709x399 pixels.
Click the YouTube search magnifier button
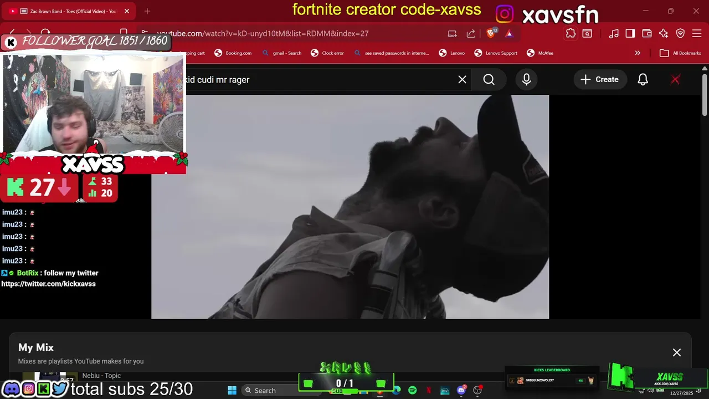[x=489, y=80]
